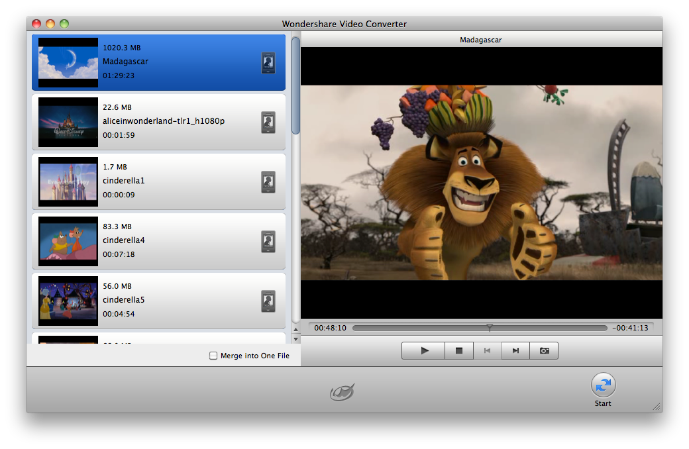Zoom the Video Converter window
Viewport: 689px width, 449px height.
click(64, 24)
